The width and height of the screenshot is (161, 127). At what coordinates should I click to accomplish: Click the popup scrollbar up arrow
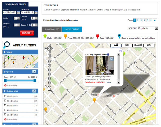pos(119,55)
